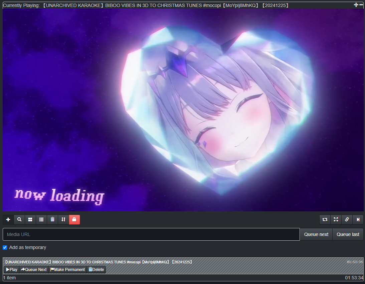Viewport: 365px width, 284px height.
Task: Enter fullscreen with the expand icon
Action: tap(336, 220)
